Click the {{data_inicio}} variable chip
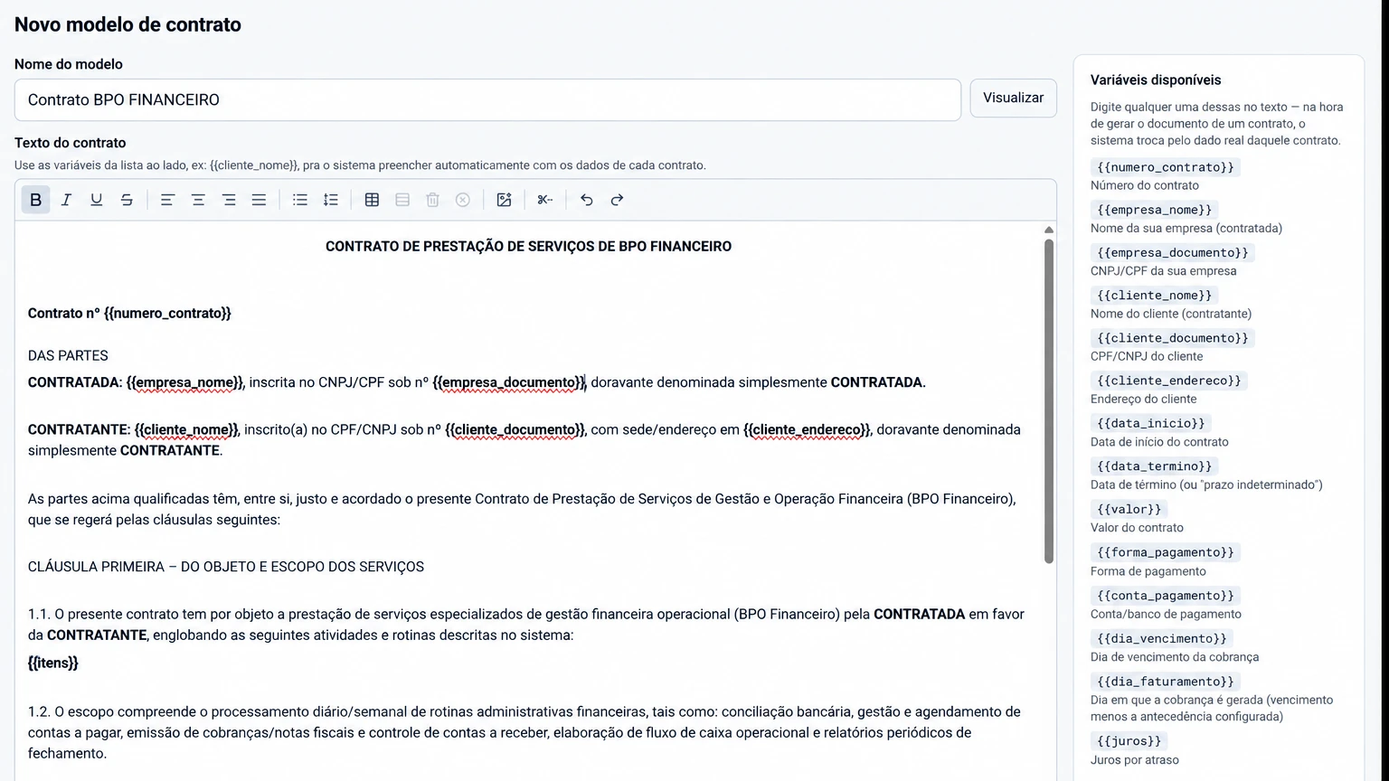 1150,423
